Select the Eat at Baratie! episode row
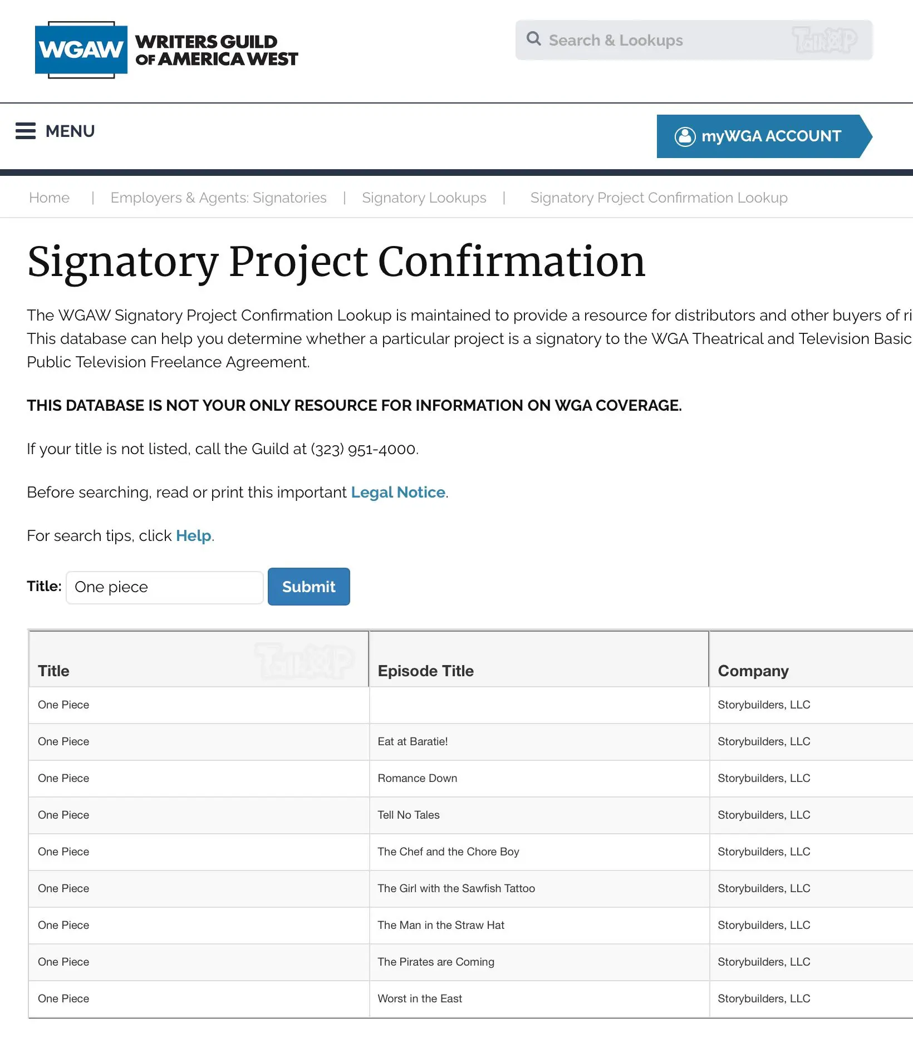 click(x=471, y=742)
